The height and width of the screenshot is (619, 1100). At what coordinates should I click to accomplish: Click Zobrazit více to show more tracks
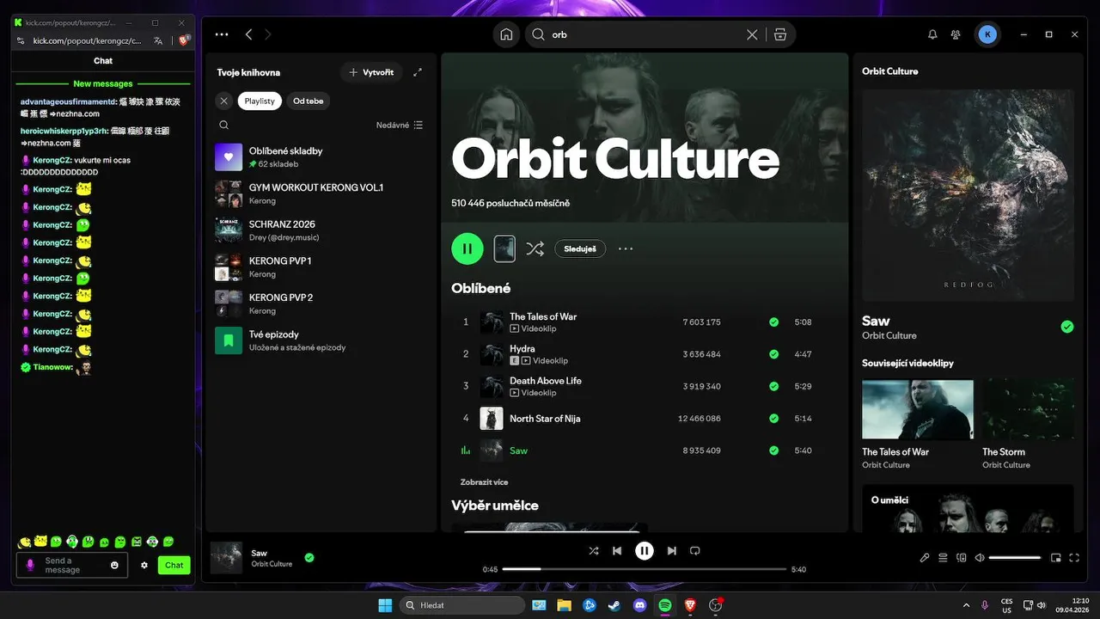(x=484, y=482)
